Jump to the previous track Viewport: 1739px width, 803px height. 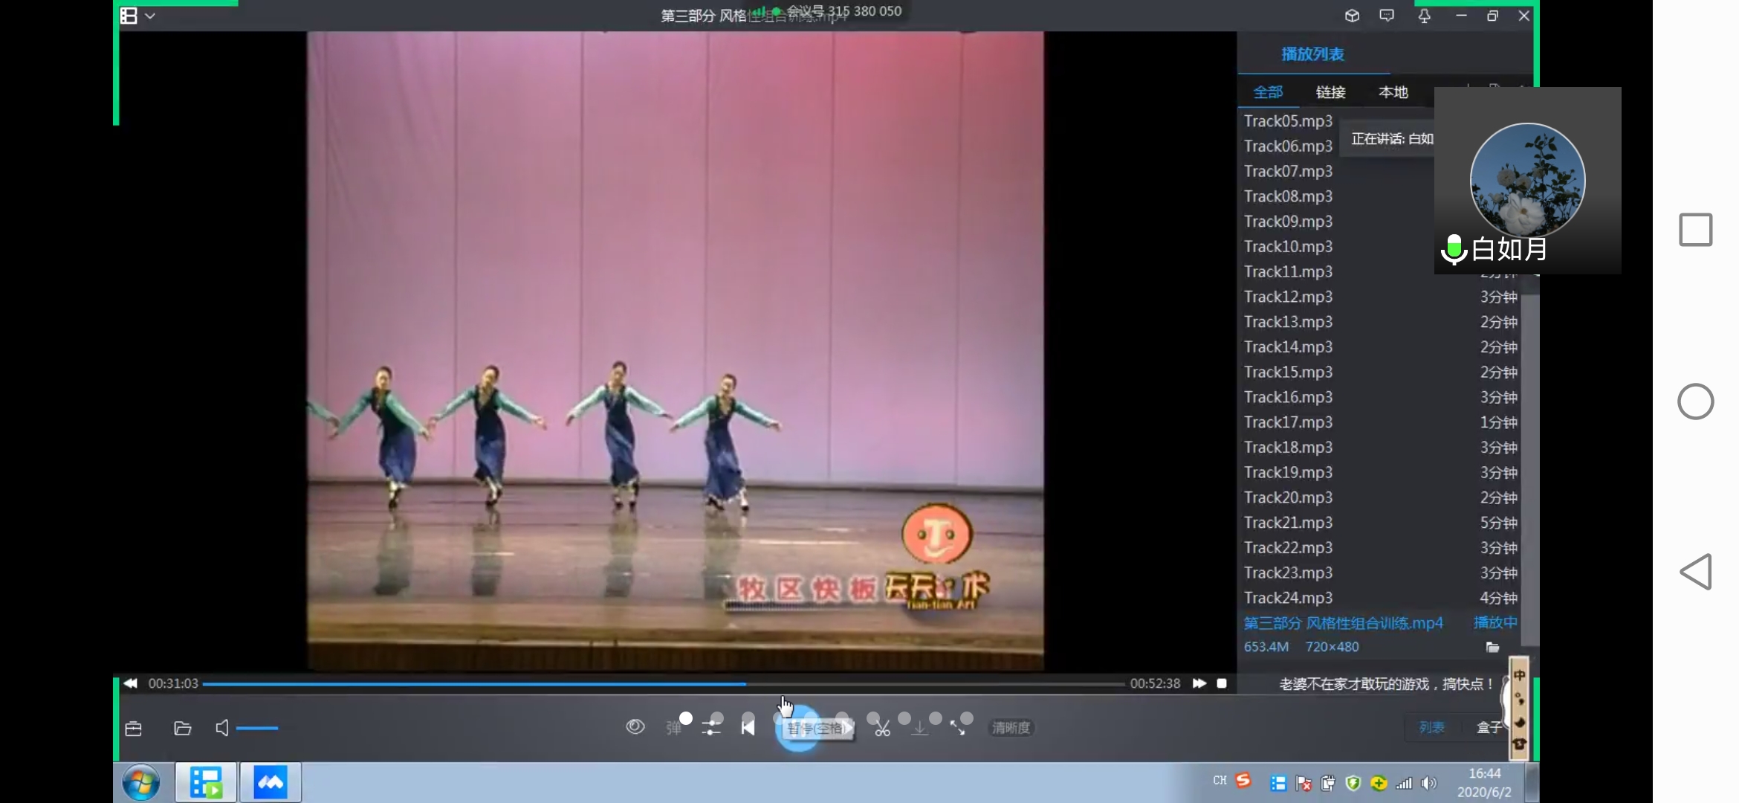pos(748,728)
